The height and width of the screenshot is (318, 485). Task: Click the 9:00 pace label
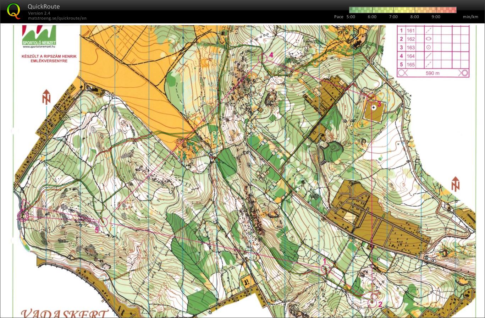(x=436, y=17)
